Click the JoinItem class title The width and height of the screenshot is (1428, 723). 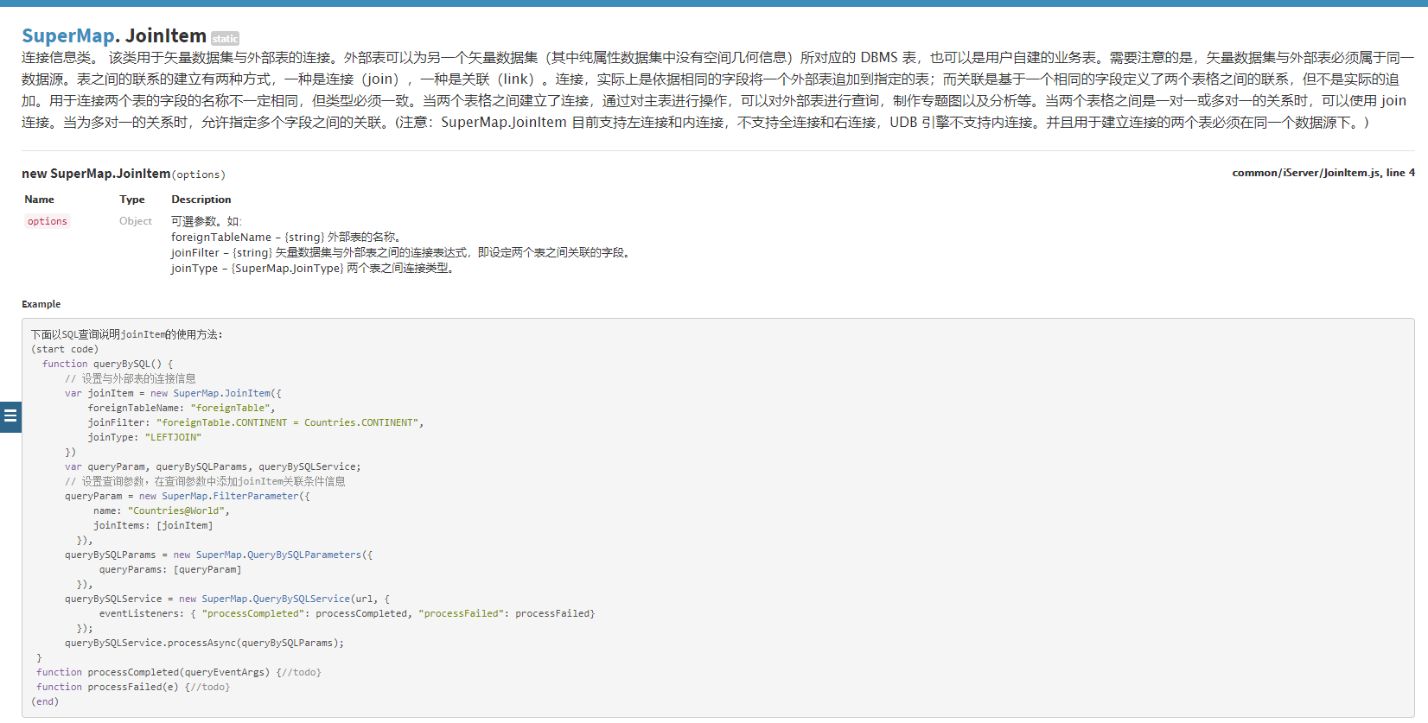pyautogui.click(x=166, y=35)
